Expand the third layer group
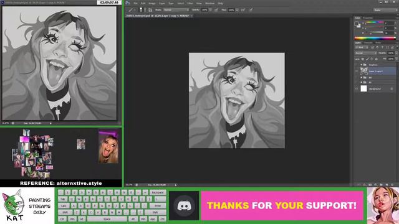 362,82
